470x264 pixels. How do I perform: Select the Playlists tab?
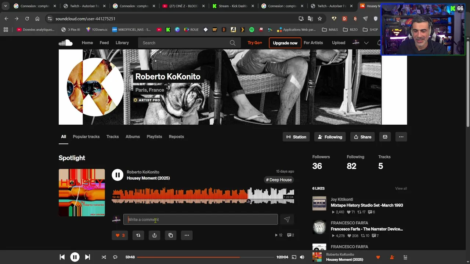tap(154, 137)
